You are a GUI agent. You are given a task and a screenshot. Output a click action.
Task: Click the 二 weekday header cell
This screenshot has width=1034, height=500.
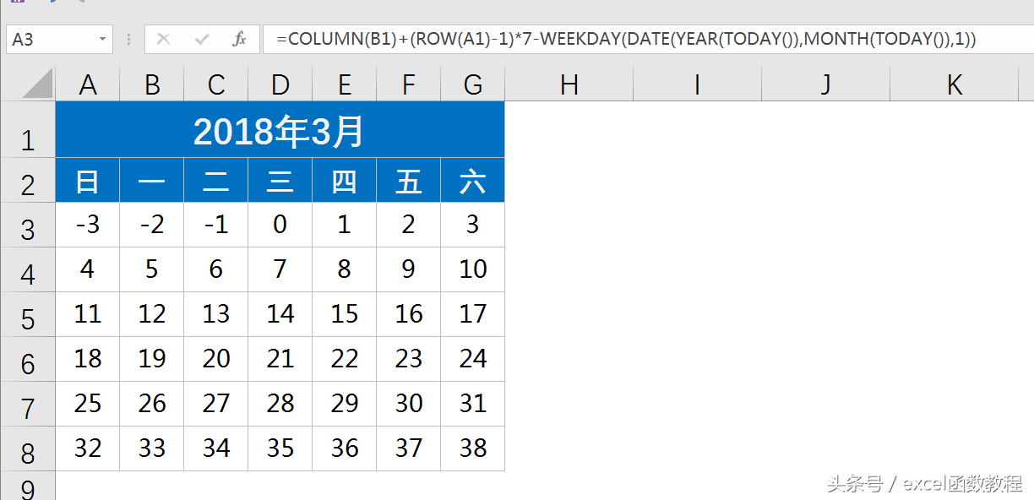[216, 181]
